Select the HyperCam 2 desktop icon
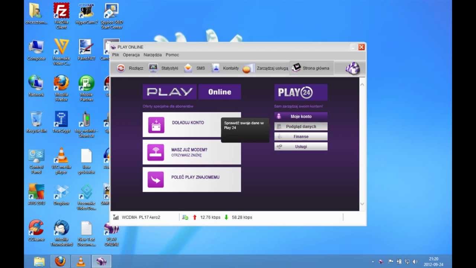Viewport: 476px width, 268px height. [86, 14]
